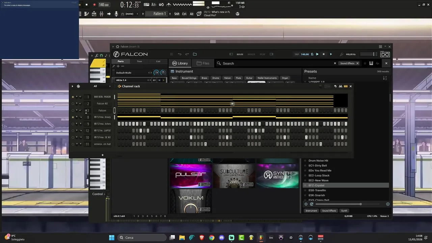Screen dimensions: 432x243
Task: Click the TAP tempo button
Action: 297,54
